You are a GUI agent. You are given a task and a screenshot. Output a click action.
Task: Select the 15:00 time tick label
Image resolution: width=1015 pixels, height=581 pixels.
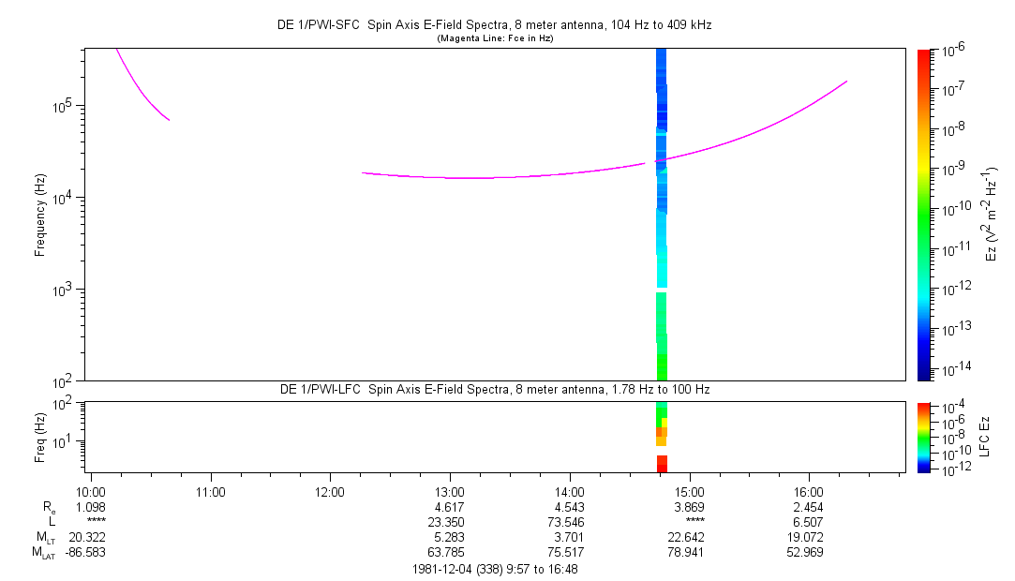click(689, 491)
